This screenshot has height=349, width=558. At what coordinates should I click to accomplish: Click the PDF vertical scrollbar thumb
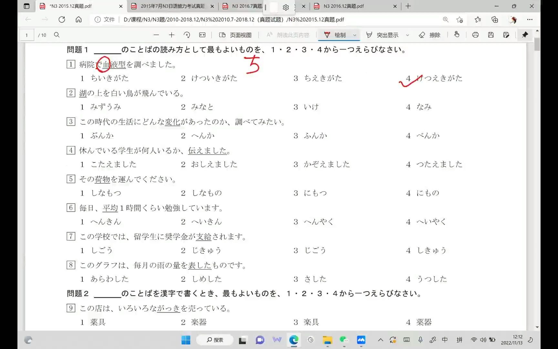[x=537, y=44]
